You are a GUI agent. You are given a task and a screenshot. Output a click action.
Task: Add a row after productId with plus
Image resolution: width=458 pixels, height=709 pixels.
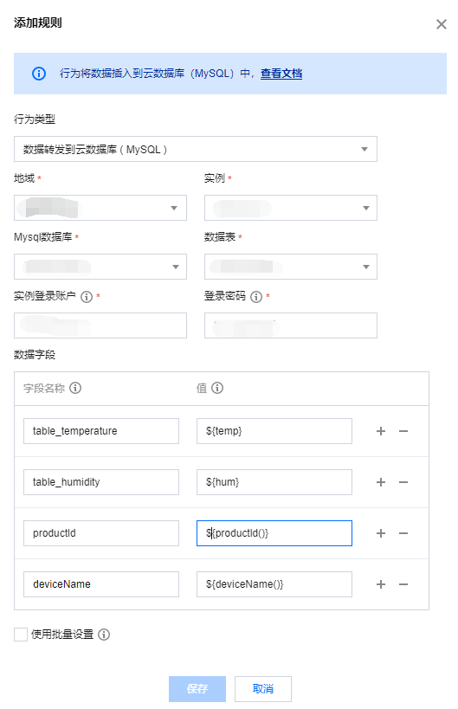point(381,533)
